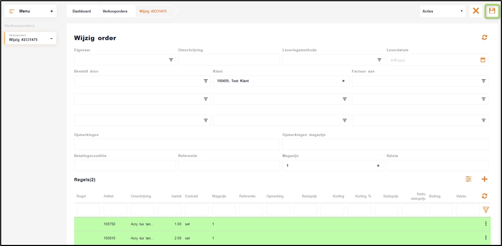The width and height of the screenshot is (502, 246).
Task: Refresh the Regels table
Action: (484, 196)
